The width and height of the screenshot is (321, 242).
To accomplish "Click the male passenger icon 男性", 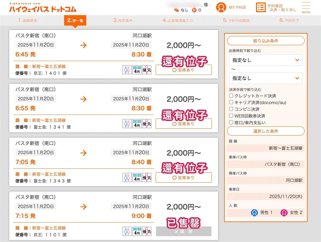I will click(x=254, y=213).
